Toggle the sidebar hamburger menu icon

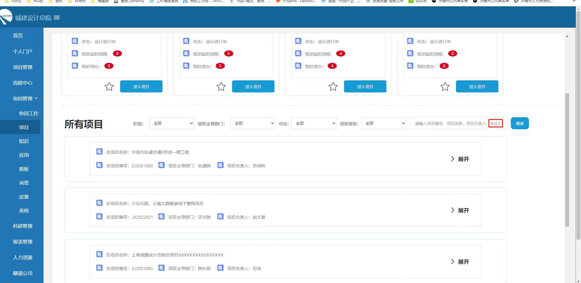click(x=57, y=18)
